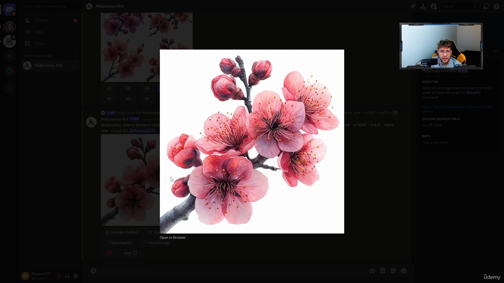The width and height of the screenshot is (504, 283).
Task: Open Discord home via the logo icon
Action: 9,9
